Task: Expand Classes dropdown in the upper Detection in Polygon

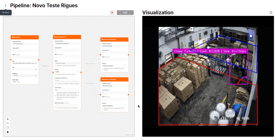Action: pyautogui.click(x=125, y=66)
